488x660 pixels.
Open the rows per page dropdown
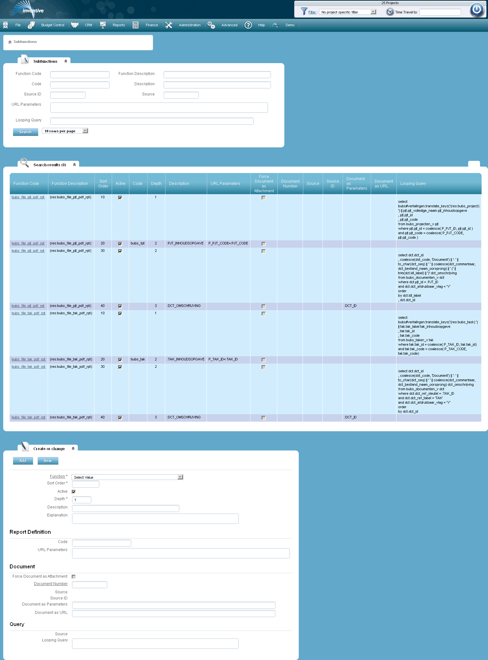85,131
